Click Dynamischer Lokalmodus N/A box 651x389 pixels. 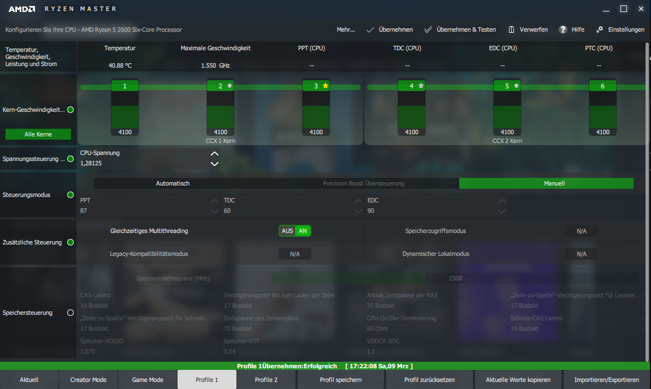coord(582,254)
